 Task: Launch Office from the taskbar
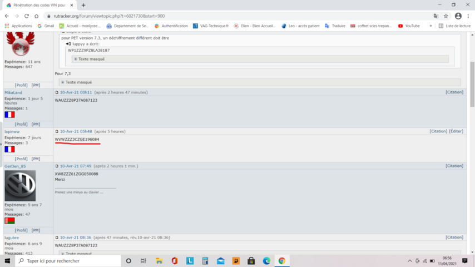pos(175,261)
